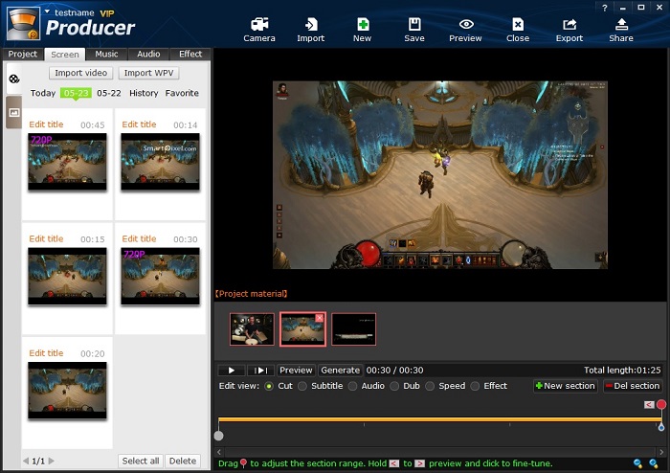Select the film reel sidebar icon
The image size is (670, 473).
pyautogui.click(x=13, y=79)
